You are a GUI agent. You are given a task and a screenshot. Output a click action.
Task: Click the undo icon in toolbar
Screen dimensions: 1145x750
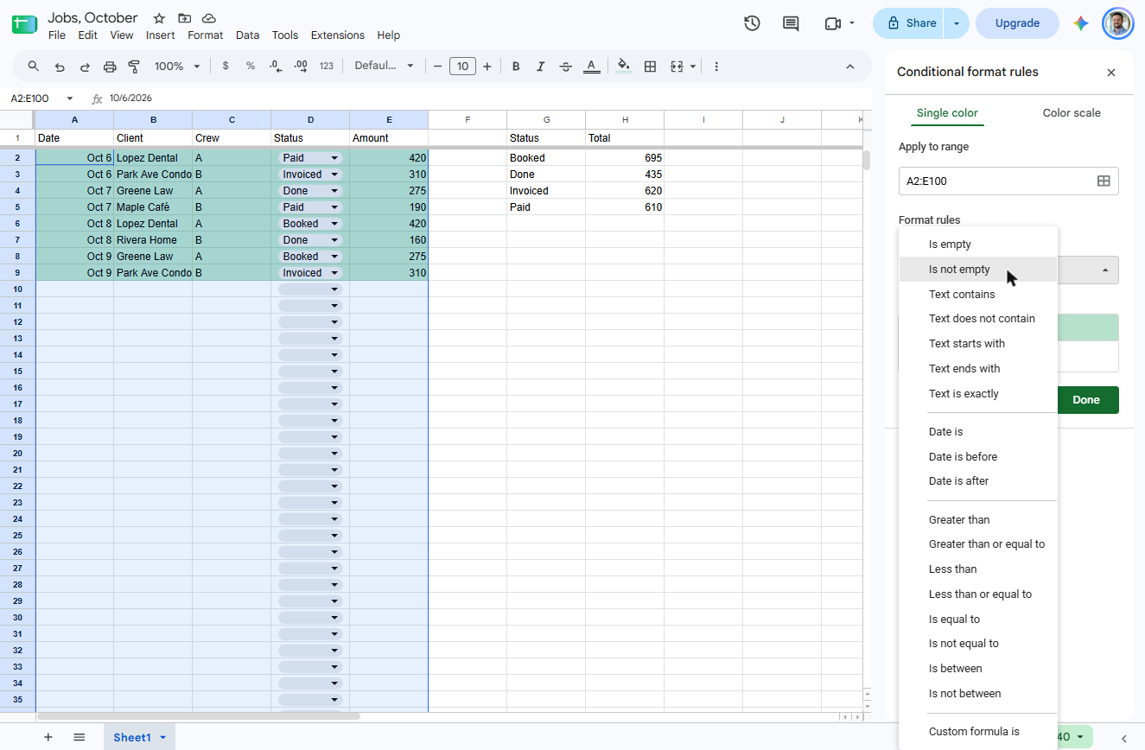59,67
